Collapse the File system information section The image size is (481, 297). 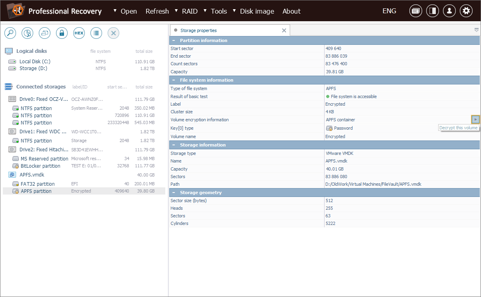point(174,80)
